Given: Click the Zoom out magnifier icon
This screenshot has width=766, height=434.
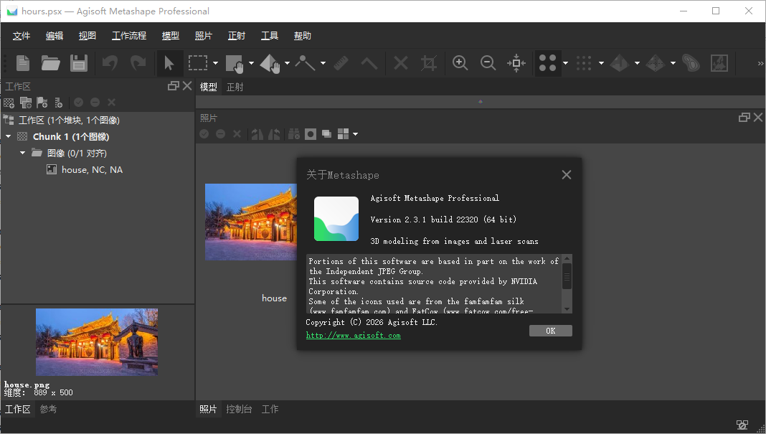Looking at the screenshot, I should coord(488,63).
